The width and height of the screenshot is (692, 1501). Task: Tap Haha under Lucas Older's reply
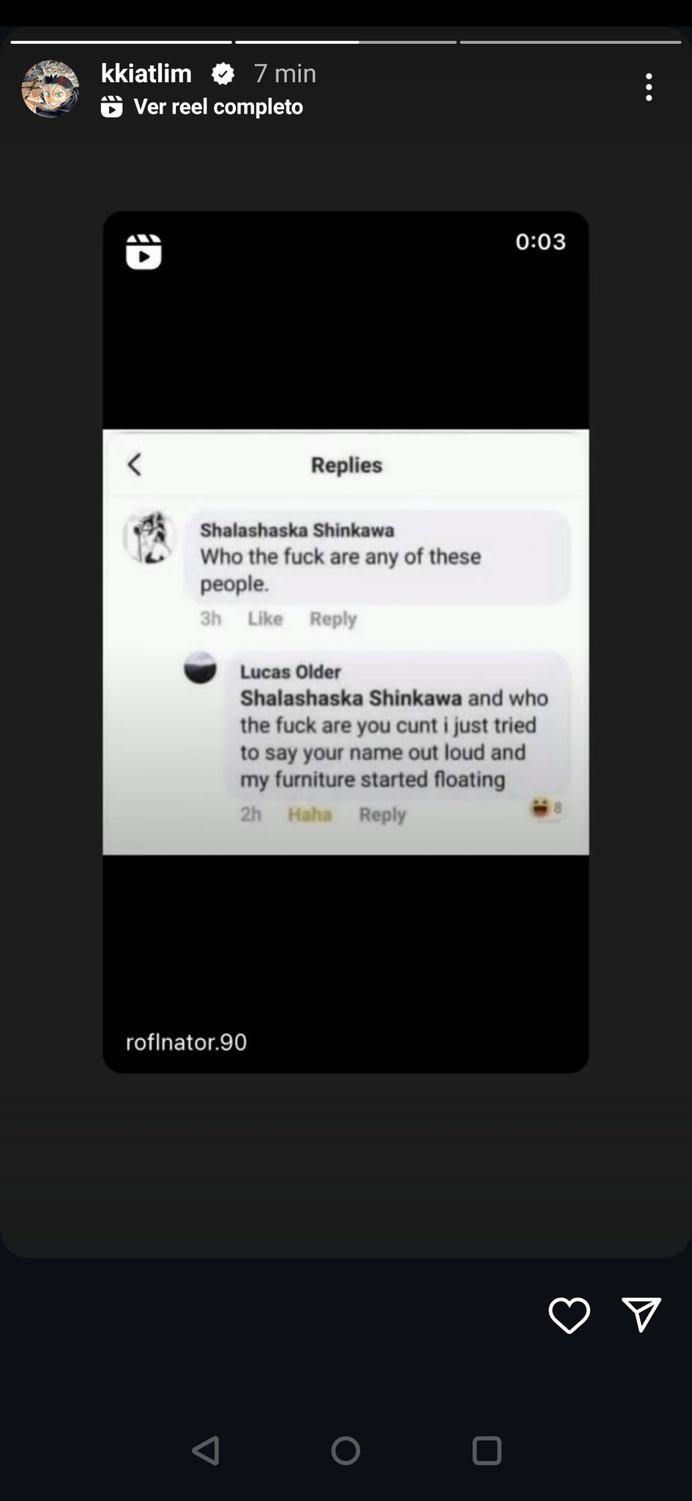click(x=310, y=814)
